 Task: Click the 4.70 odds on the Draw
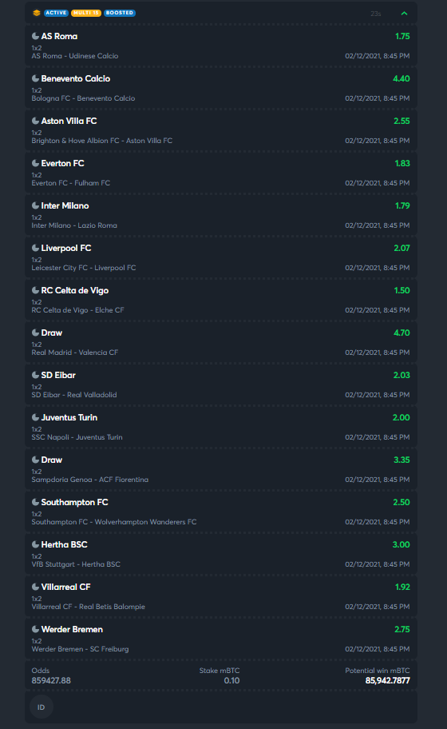[x=402, y=333]
